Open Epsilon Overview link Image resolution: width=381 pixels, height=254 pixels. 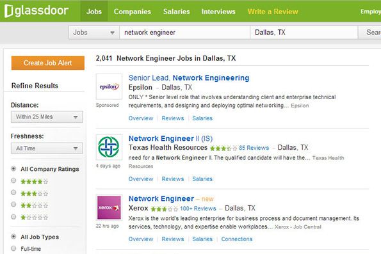click(141, 118)
